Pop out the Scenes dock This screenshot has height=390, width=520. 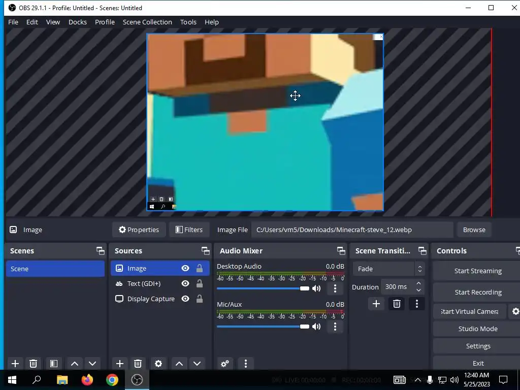[100, 251]
